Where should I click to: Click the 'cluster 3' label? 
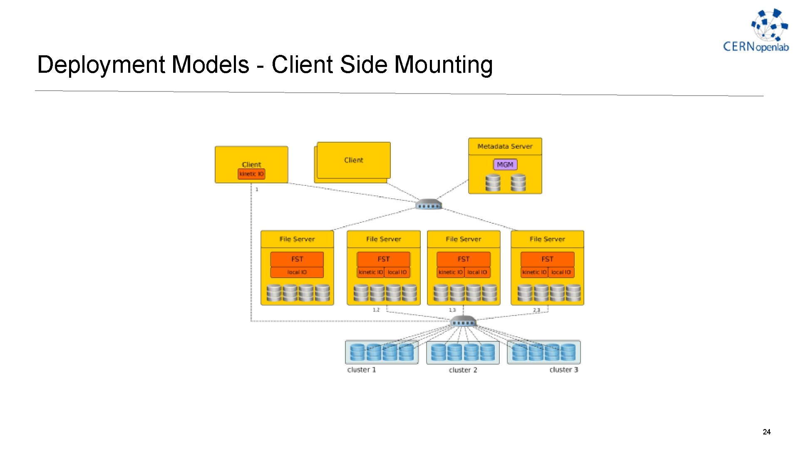click(x=564, y=370)
